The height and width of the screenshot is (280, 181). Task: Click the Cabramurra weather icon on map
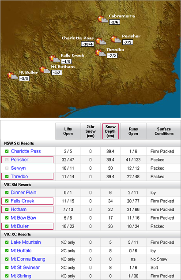(103, 19)
